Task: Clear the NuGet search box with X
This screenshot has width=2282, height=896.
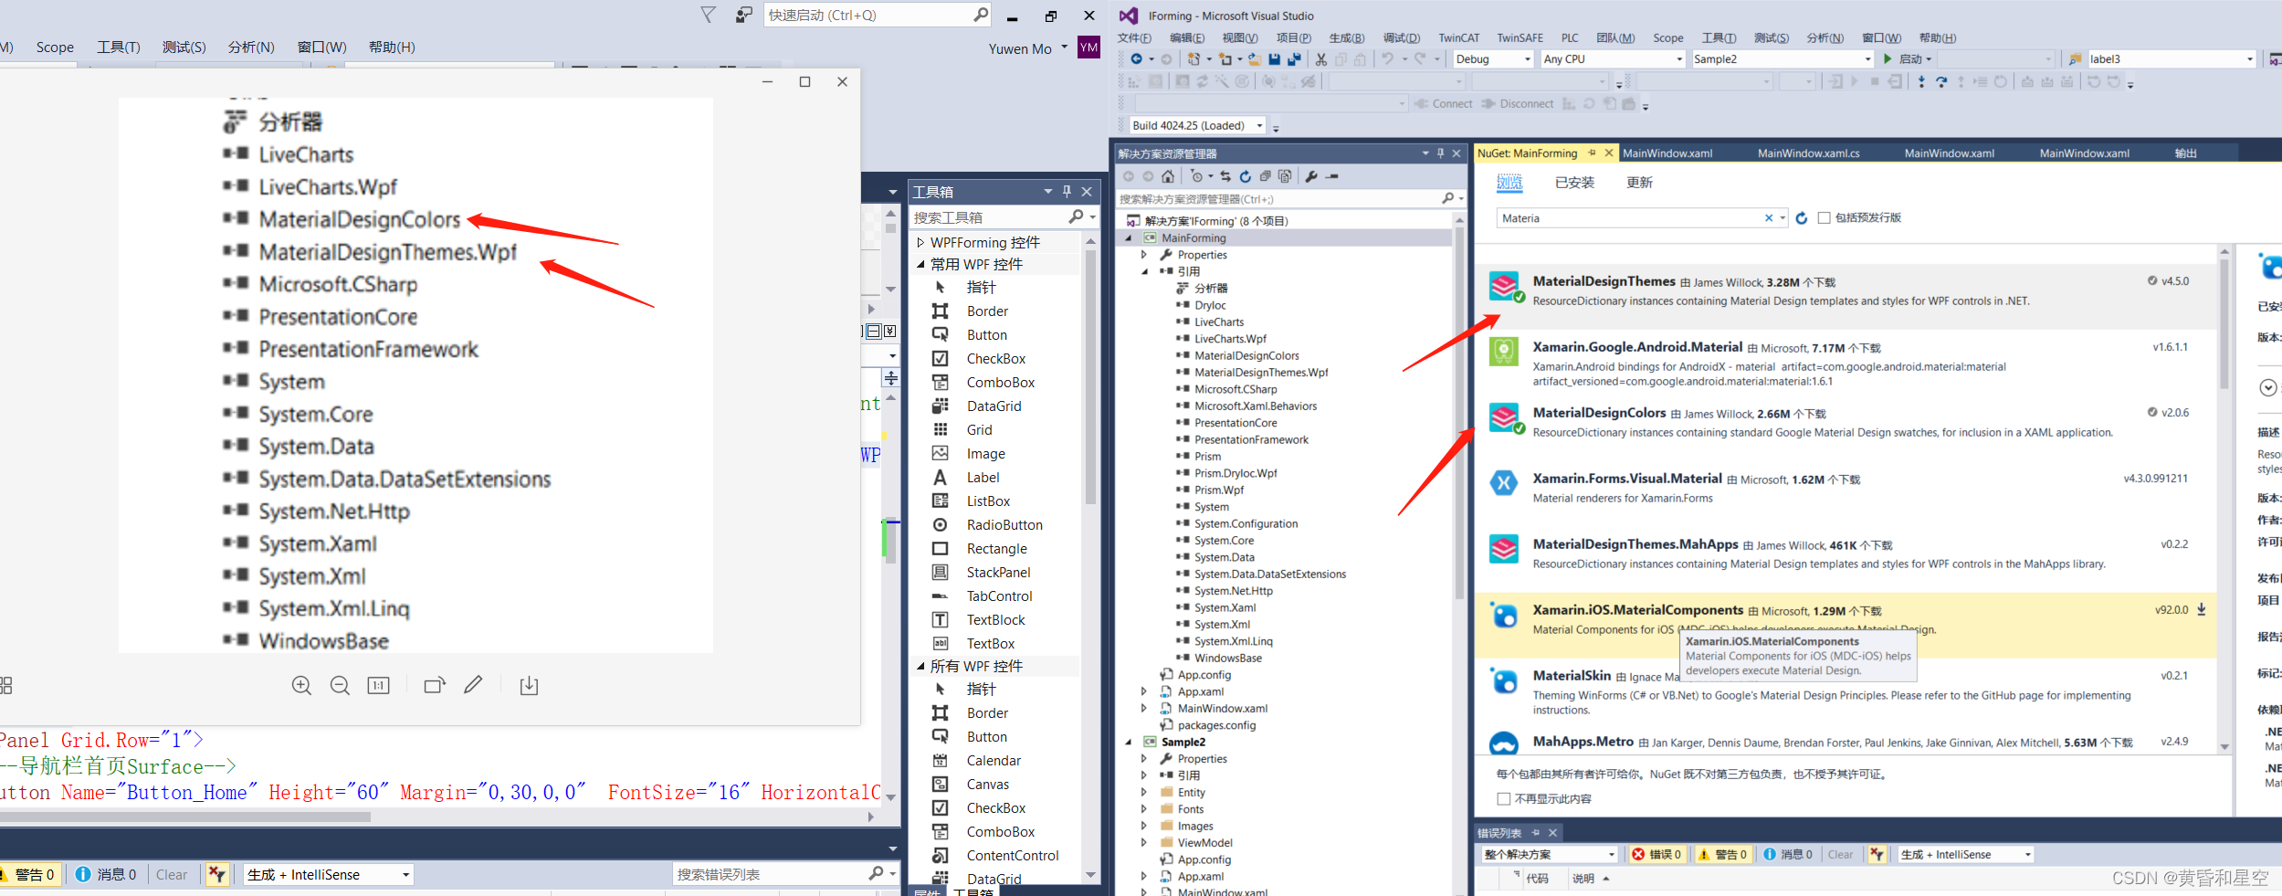Action: tap(1768, 218)
